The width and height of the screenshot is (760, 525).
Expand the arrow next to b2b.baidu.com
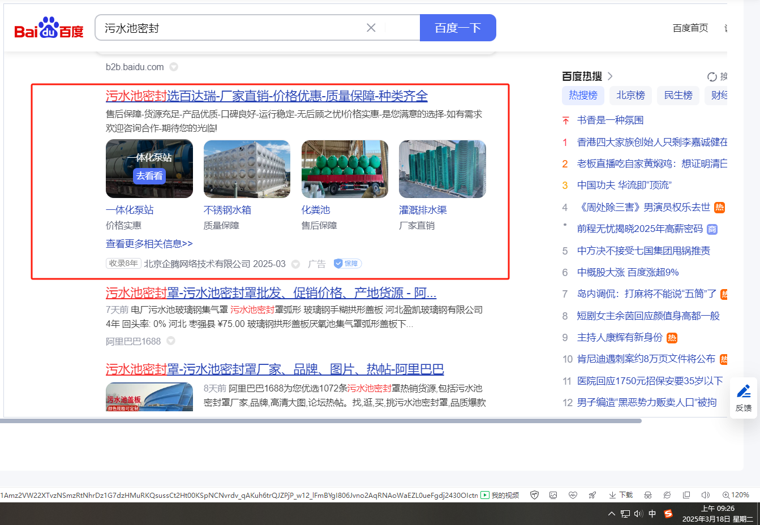[174, 67]
